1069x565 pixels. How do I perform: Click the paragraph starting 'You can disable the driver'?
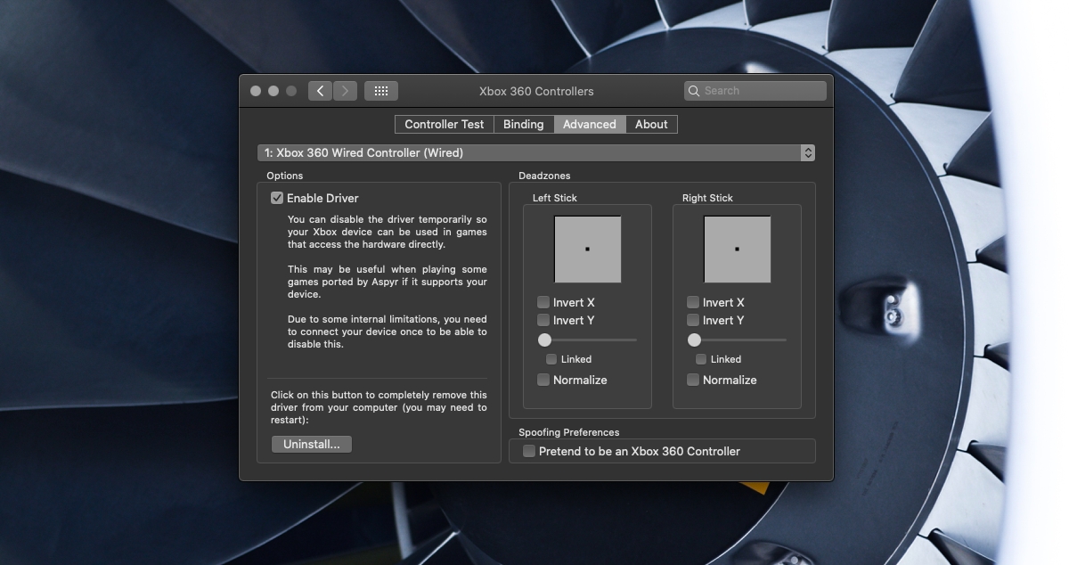tap(388, 232)
